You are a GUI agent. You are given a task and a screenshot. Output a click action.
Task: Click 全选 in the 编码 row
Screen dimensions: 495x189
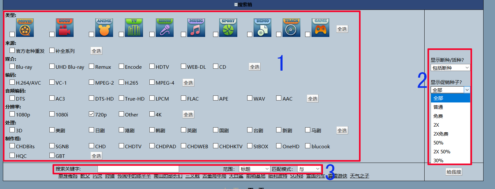188,83
